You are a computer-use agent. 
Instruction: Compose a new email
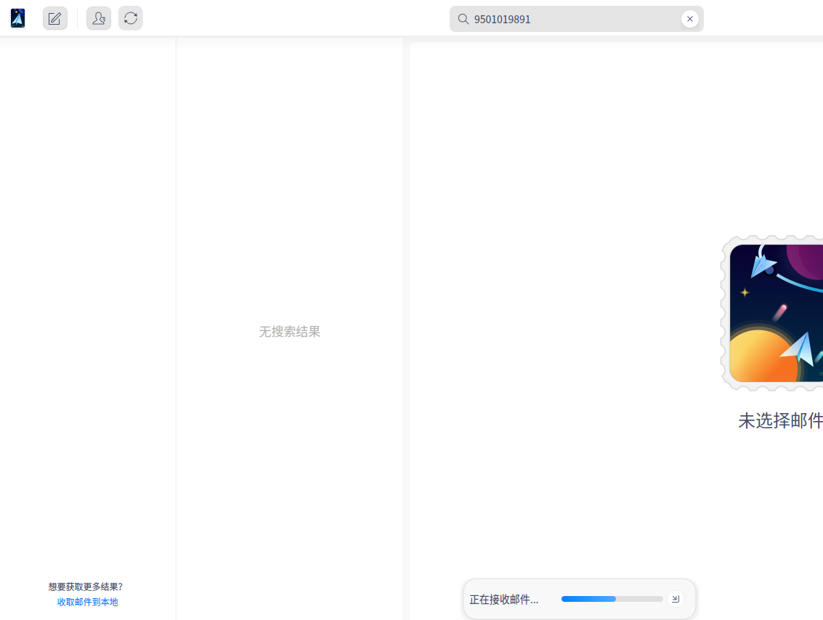coord(55,18)
